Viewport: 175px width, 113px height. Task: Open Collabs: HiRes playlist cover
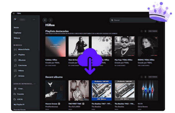pos(55,46)
